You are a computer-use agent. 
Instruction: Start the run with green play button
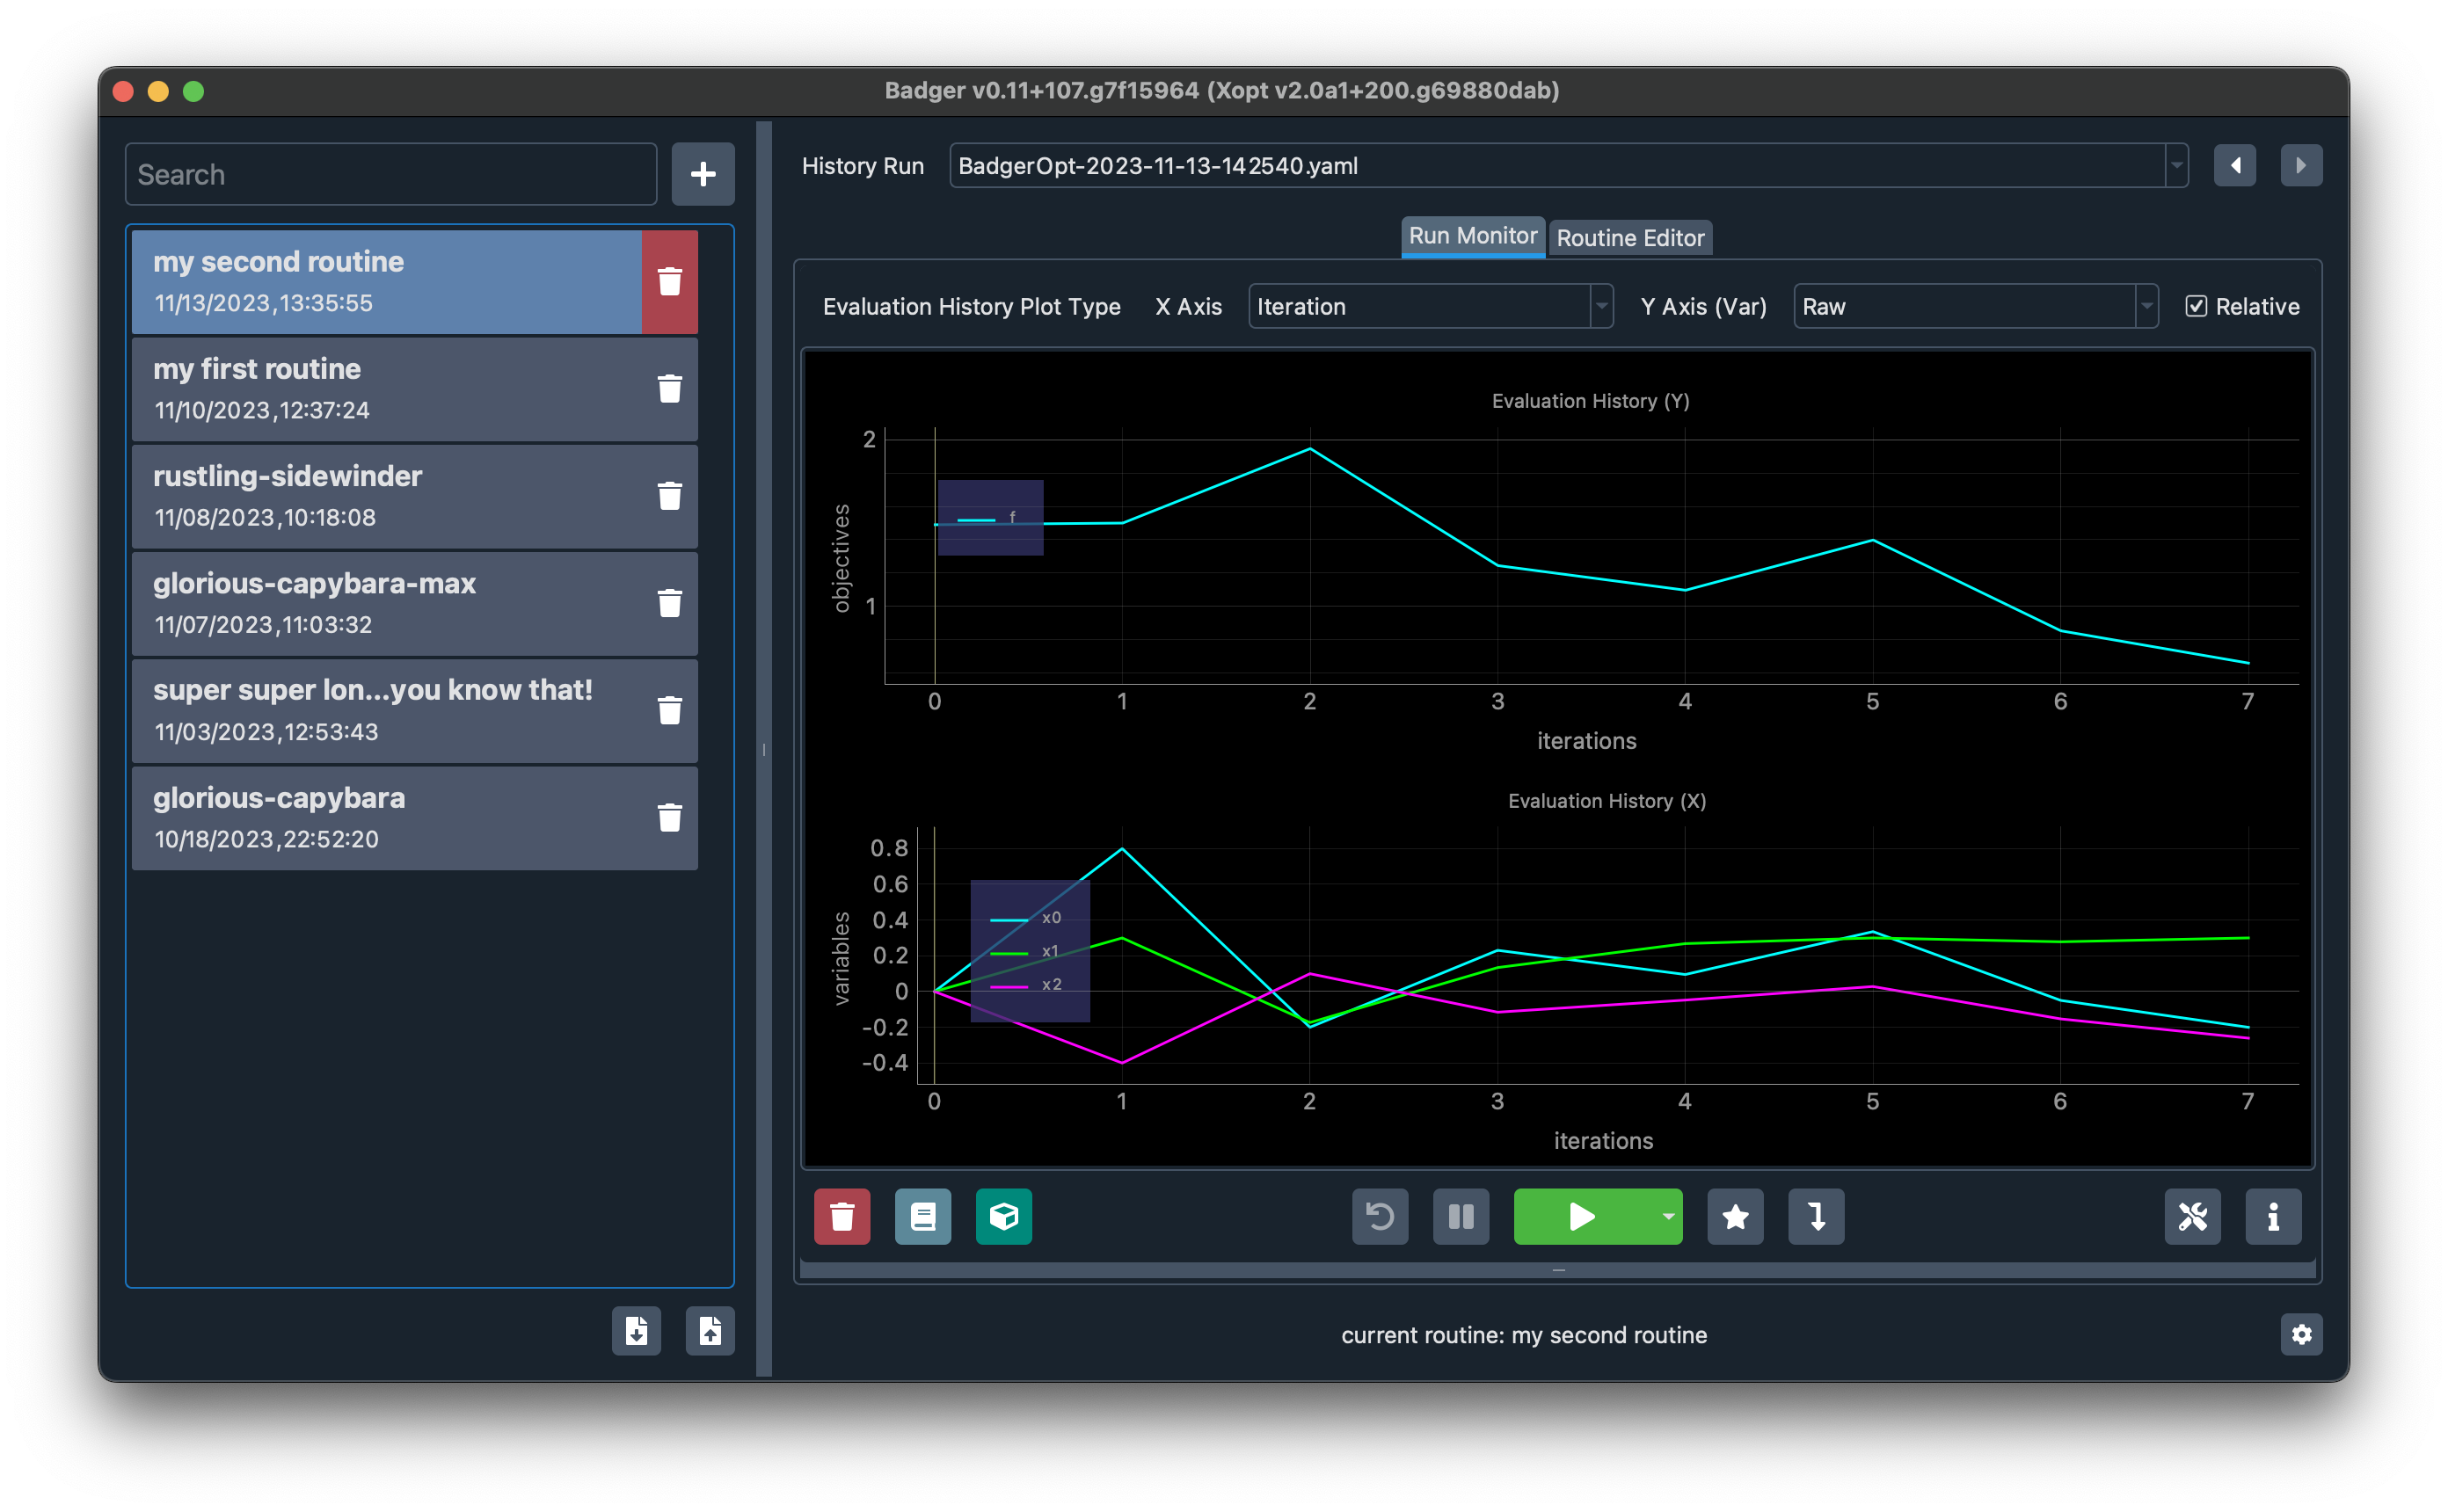point(1582,1217)
